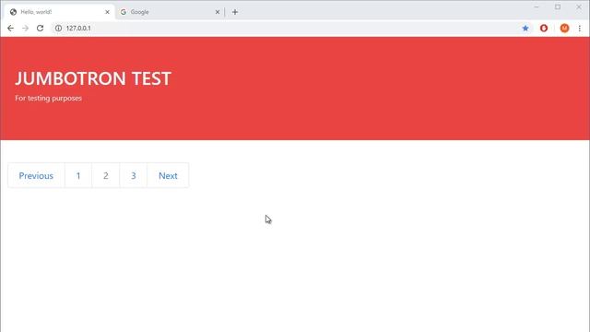
Task: Open a new tab with the plus icon
Action: click(x=235, y=12)
